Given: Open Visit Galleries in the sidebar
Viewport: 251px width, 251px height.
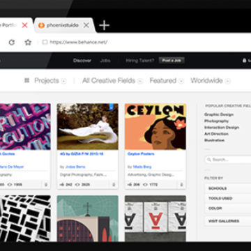Looking at the screenshot, I should [228, 221].
